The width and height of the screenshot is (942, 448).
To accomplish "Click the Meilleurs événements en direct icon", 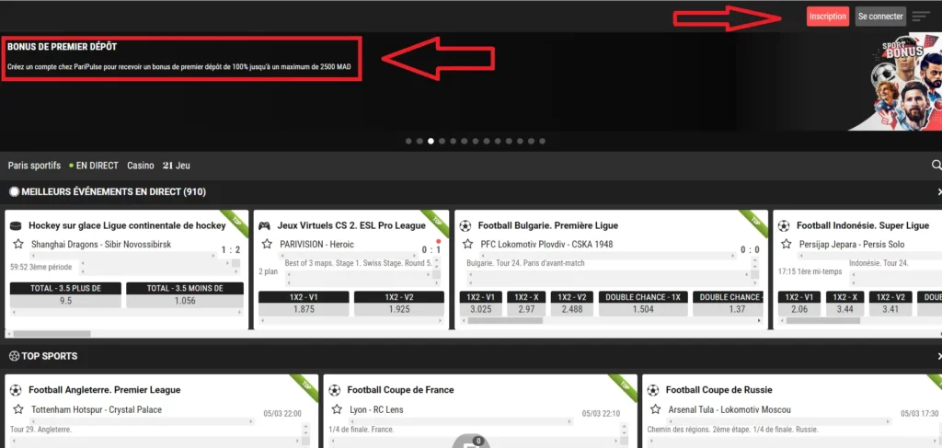I will coord(14,191).
